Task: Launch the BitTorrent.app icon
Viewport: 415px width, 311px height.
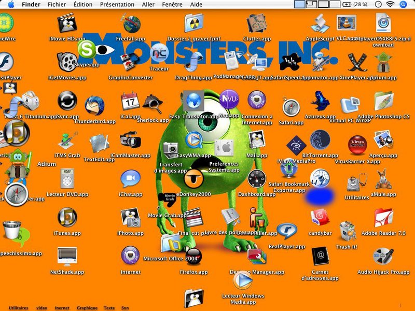Action: coord(320,139)
